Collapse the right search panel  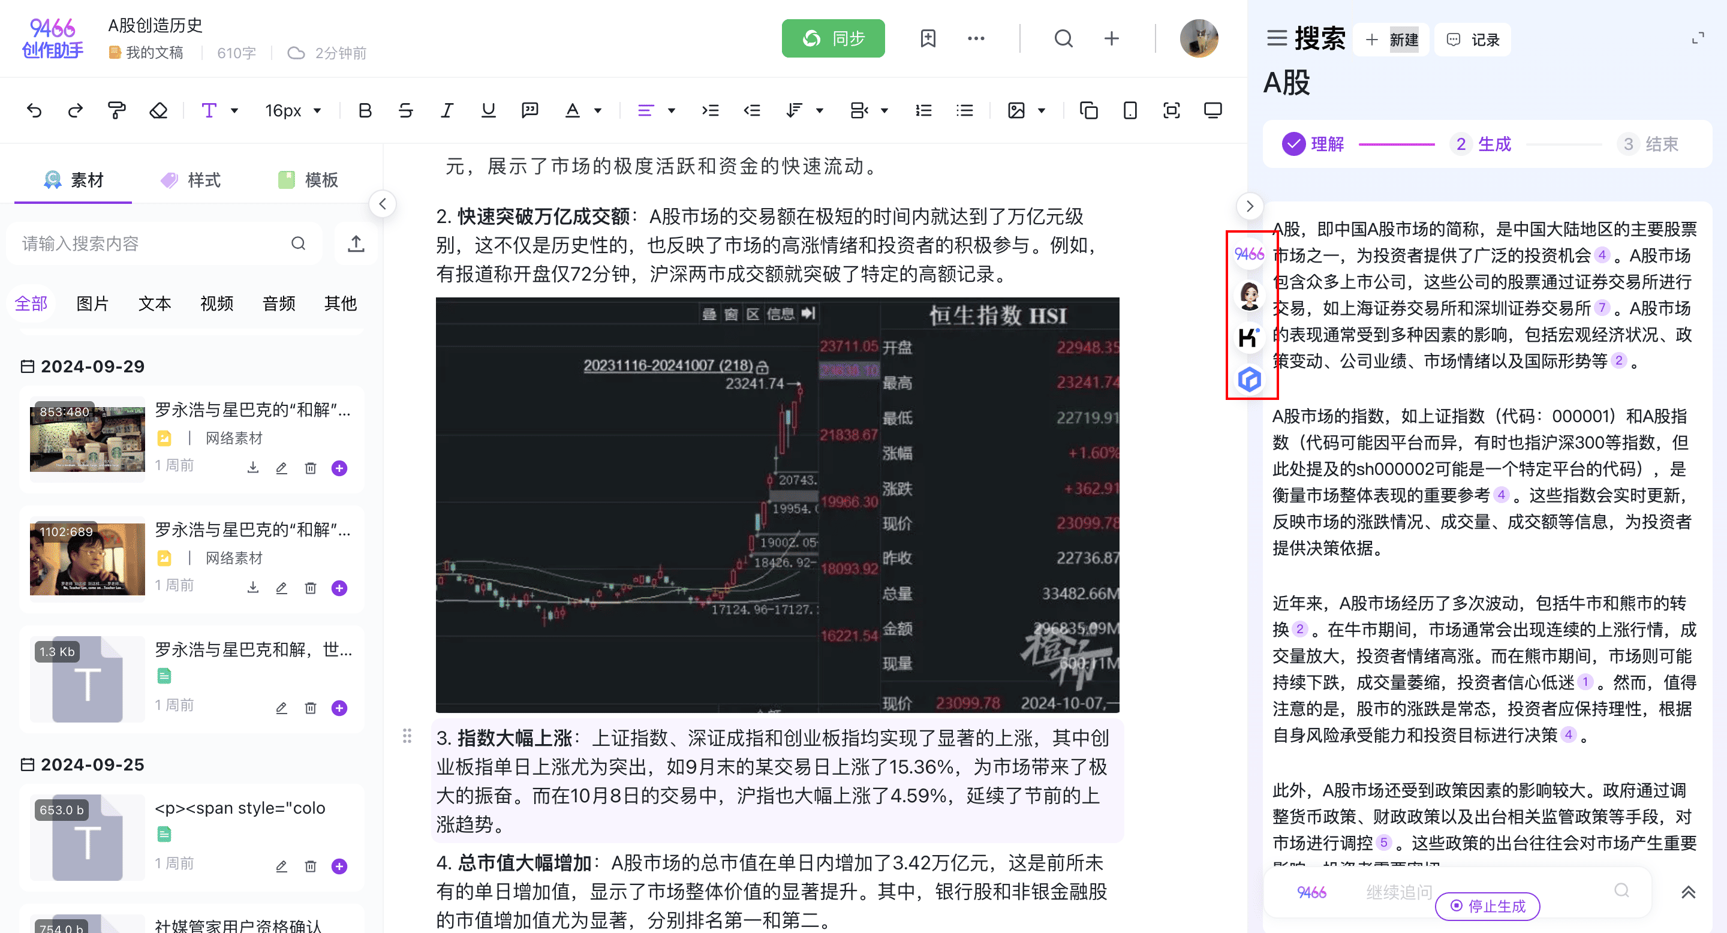(1249, 206)
